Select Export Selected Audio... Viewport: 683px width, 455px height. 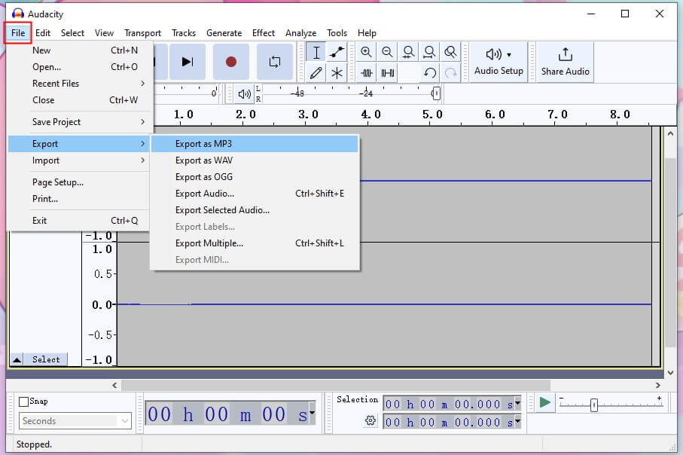click(x=255, y=209)
